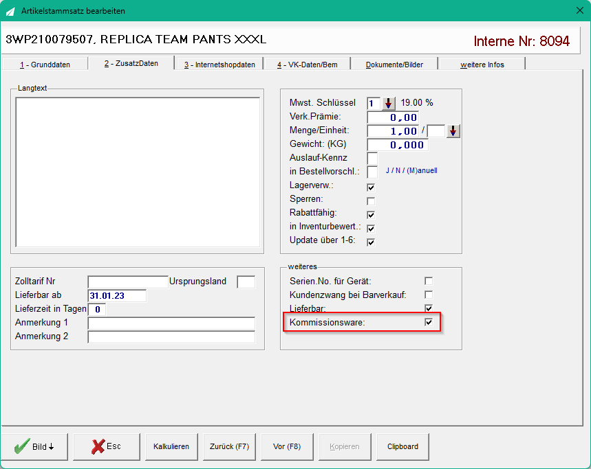Enable the Sperren checkbox
The image size is (591, 469).
371,201
